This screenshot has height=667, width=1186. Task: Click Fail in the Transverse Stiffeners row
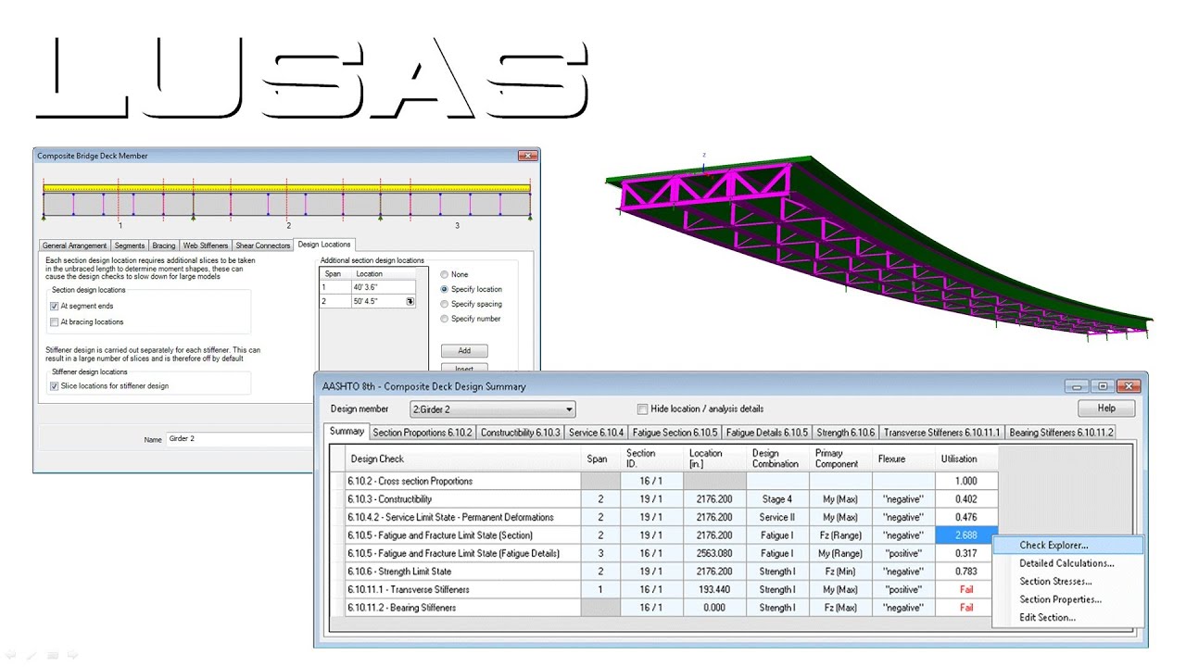coord(966,589)
